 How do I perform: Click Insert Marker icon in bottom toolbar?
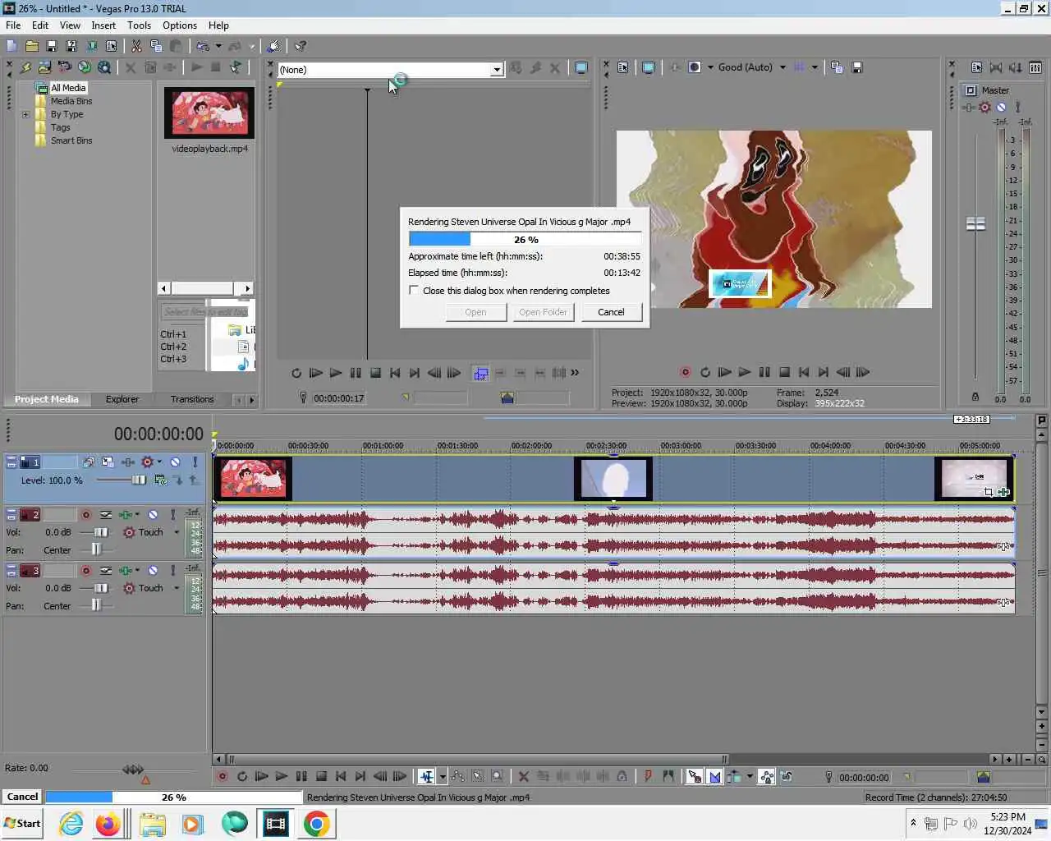pyautogui.click(x=648, y=776)
